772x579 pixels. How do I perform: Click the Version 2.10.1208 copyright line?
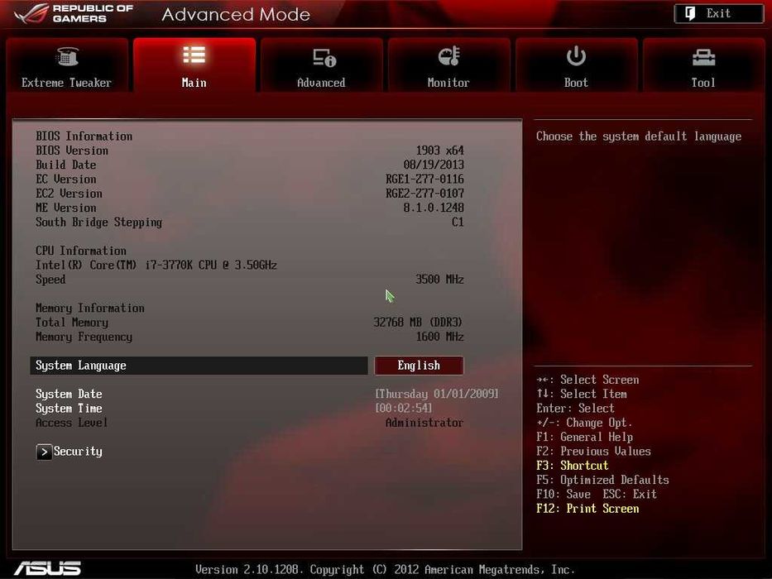coord(385,570)
